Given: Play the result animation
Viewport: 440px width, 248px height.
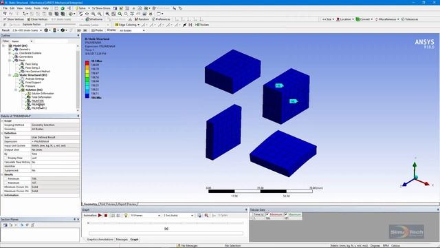Looking at the screenshot, I should 100,216.
